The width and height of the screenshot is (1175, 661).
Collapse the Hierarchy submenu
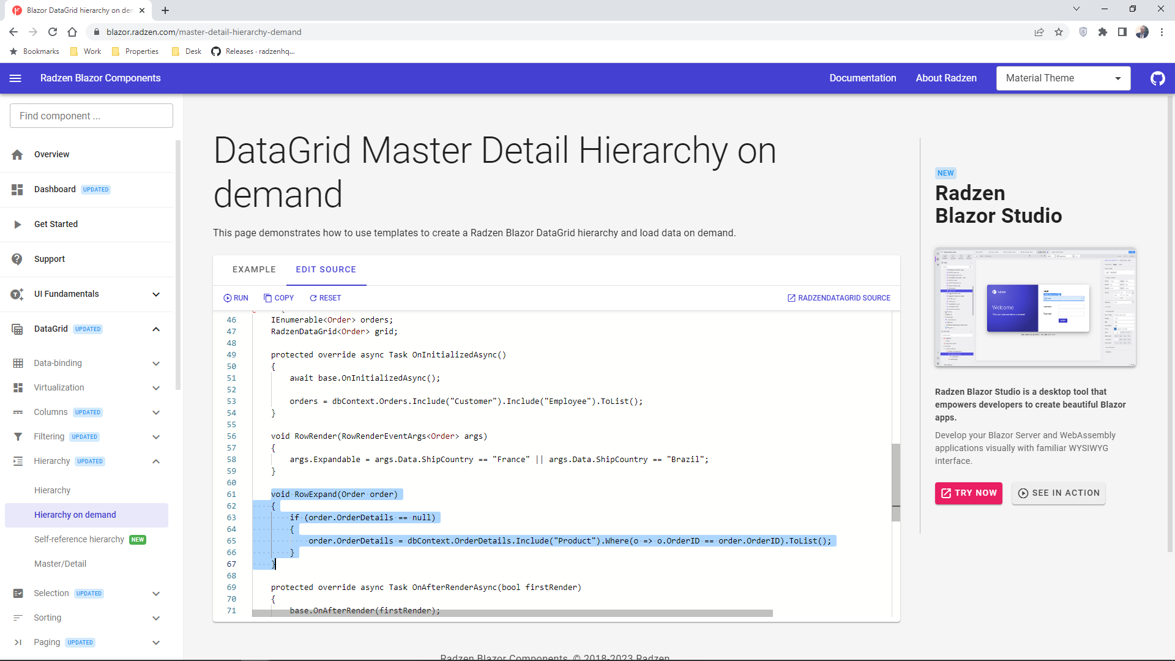pyautogui.click(x=156, y=461)
